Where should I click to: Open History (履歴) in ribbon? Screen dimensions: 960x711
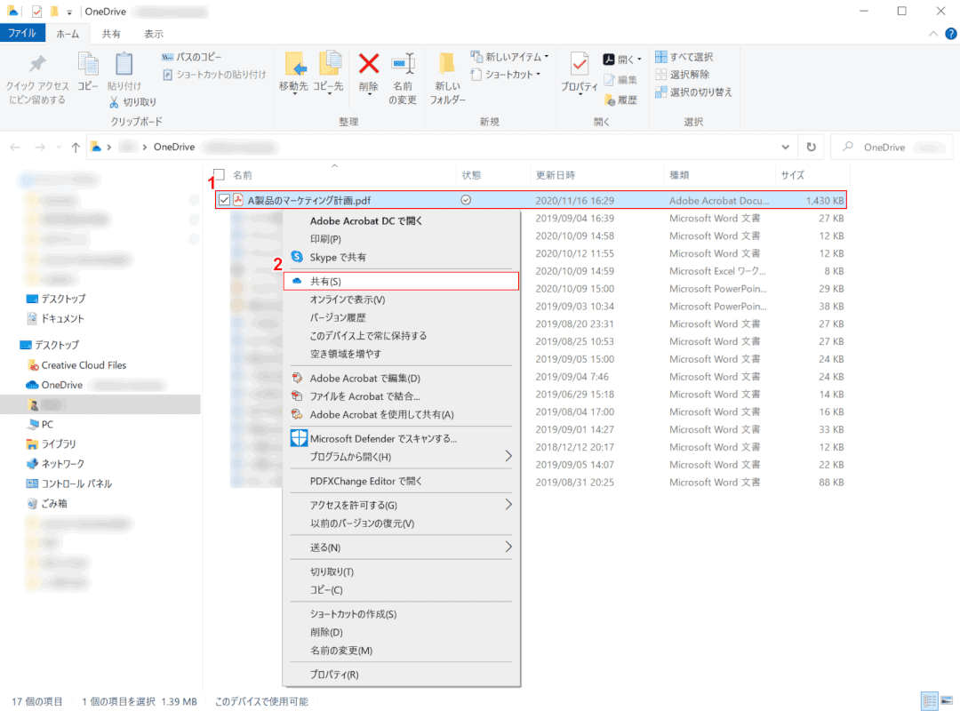click(x=620, y=100)
